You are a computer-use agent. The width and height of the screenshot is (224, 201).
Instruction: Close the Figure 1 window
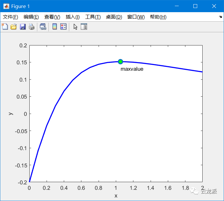214,6
